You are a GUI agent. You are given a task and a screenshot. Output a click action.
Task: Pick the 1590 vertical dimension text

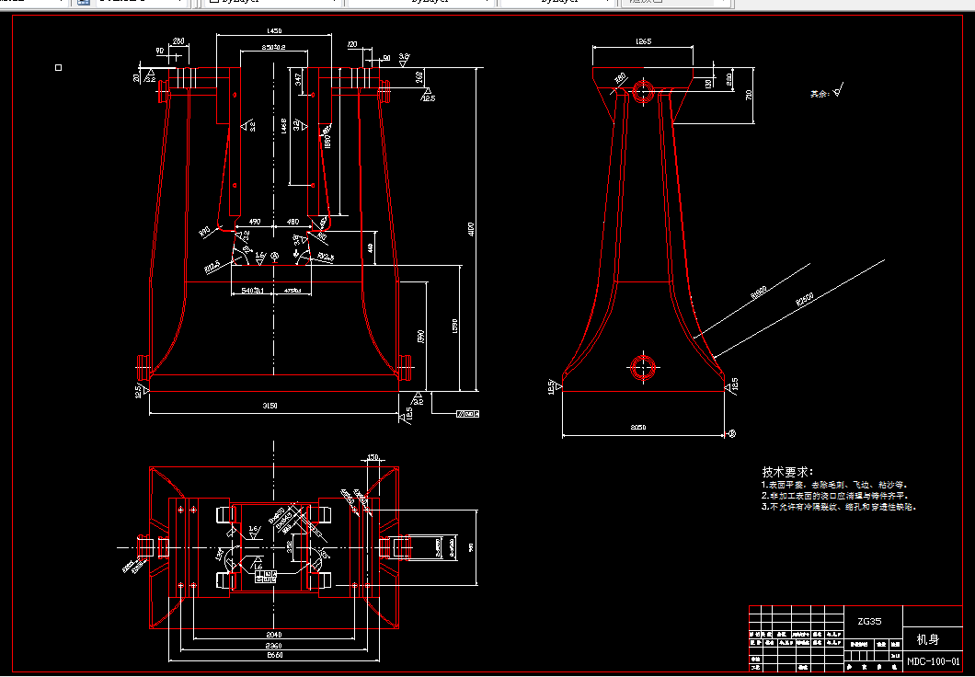click(x=454, y=326)
